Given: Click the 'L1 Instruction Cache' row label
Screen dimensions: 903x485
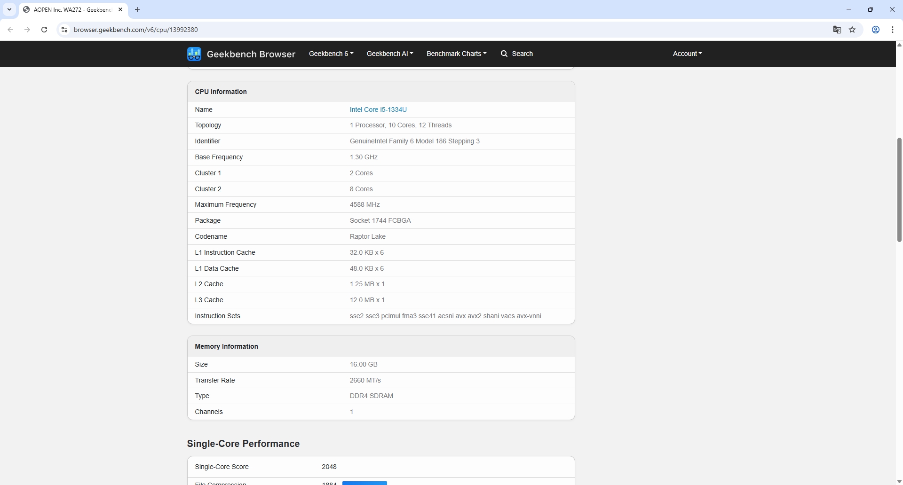Looking at the screenshot, I should (x=225, y=252).
